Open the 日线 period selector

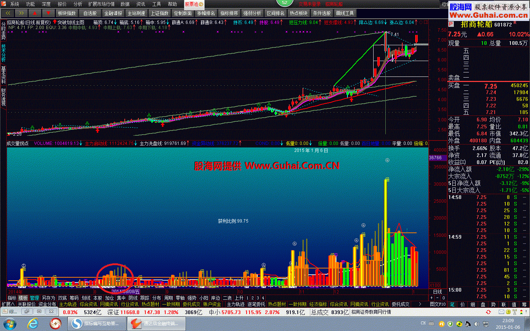pos(437,292)
